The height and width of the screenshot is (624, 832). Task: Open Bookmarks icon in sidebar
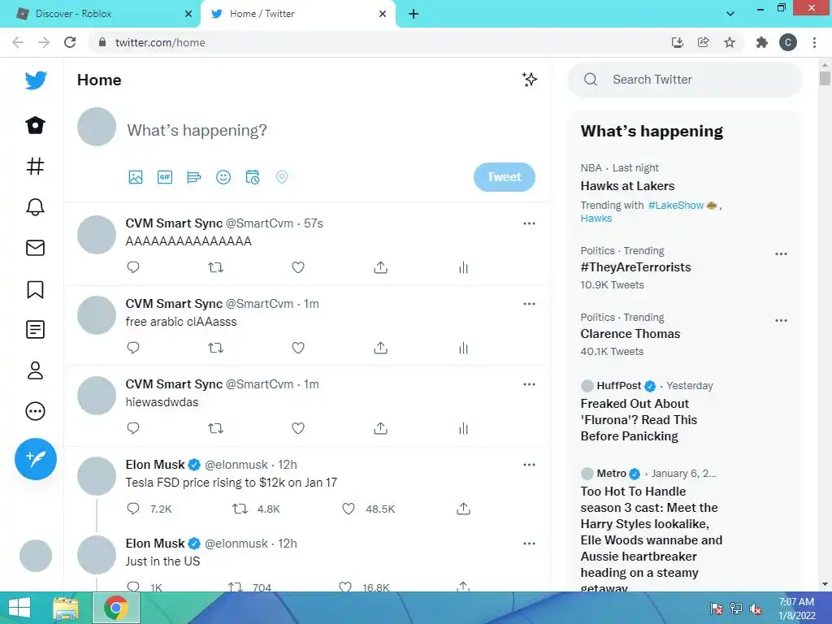tap(35, 289)
